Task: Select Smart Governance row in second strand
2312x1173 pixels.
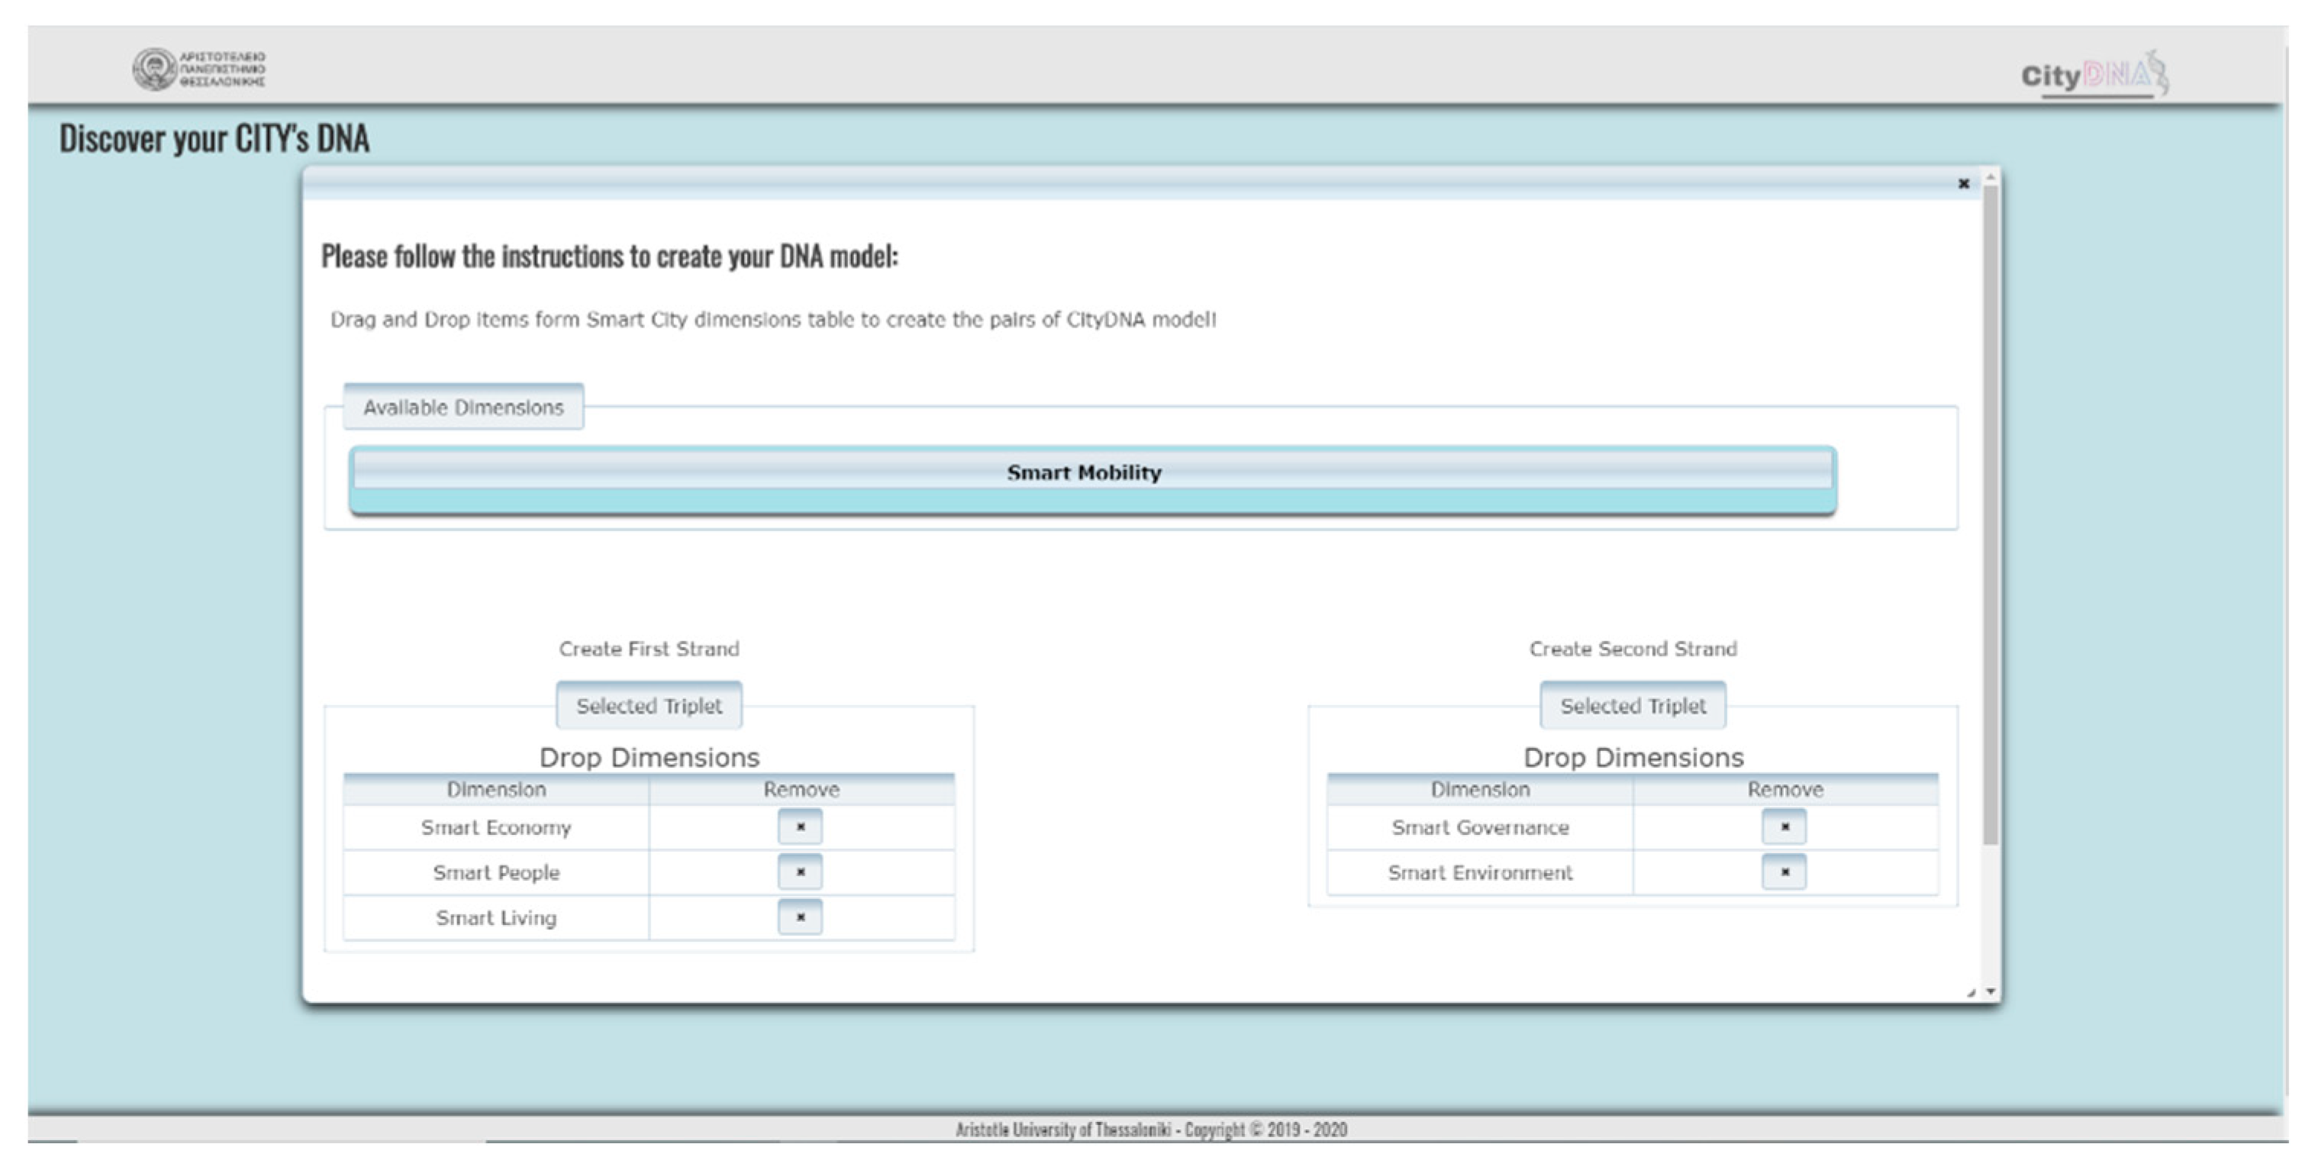Action: click(1479, 827)
